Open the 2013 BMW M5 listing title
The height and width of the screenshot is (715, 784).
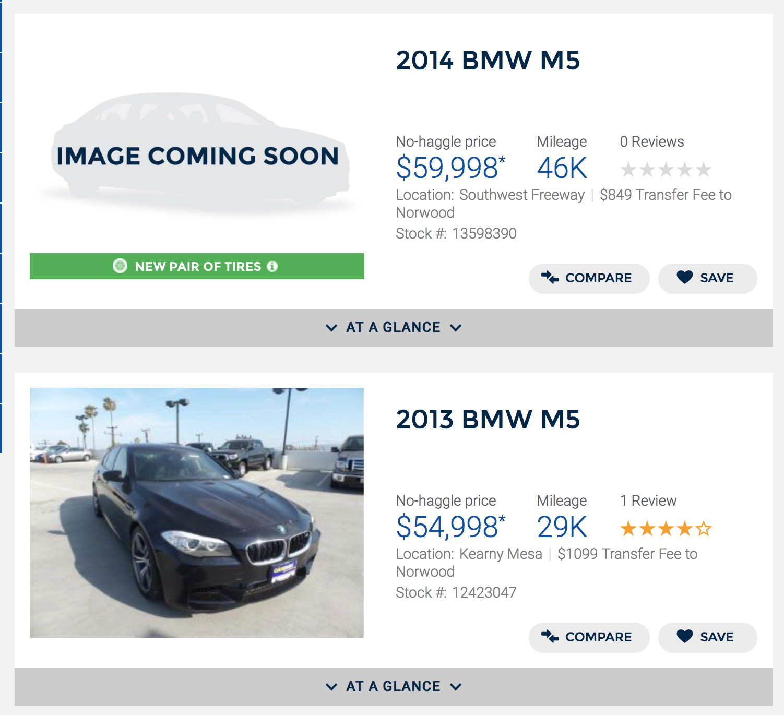point(488,419)
